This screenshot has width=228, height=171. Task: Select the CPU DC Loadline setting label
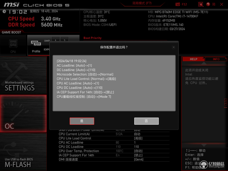(x=71, y=147)
